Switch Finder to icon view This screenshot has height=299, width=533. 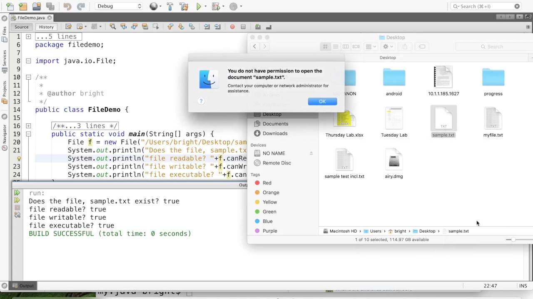(x=325, y=47)
